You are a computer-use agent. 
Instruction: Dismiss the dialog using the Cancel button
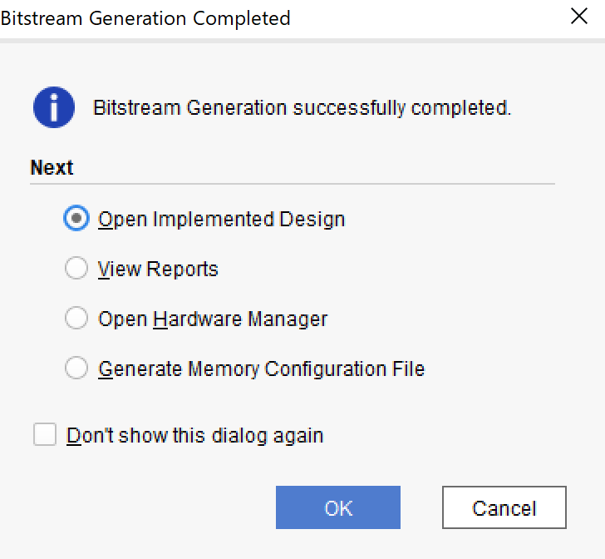[504, 507]
